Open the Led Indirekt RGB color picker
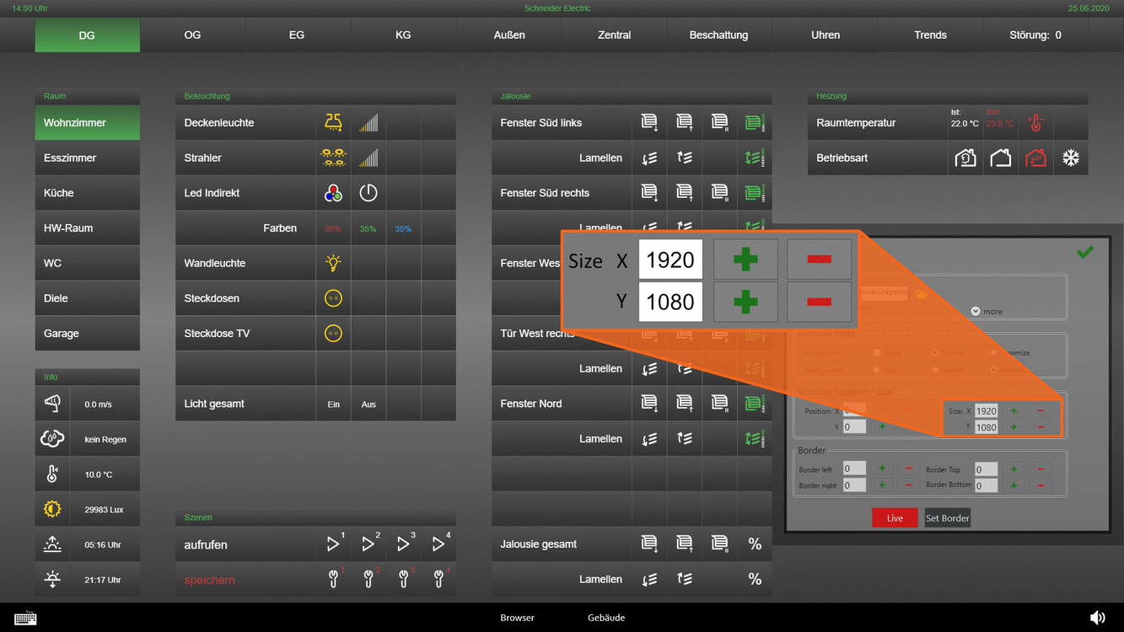The image size is (1124, 632). pos(333,193)
